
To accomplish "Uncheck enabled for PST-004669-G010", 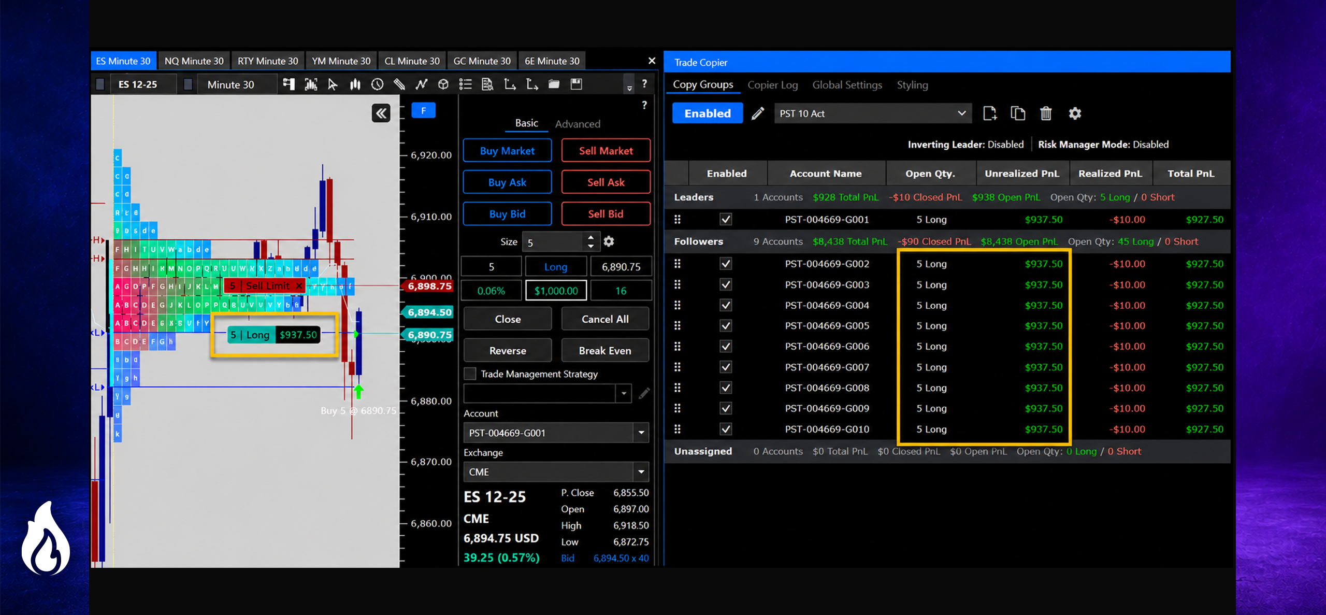I will tap(726, 429).
